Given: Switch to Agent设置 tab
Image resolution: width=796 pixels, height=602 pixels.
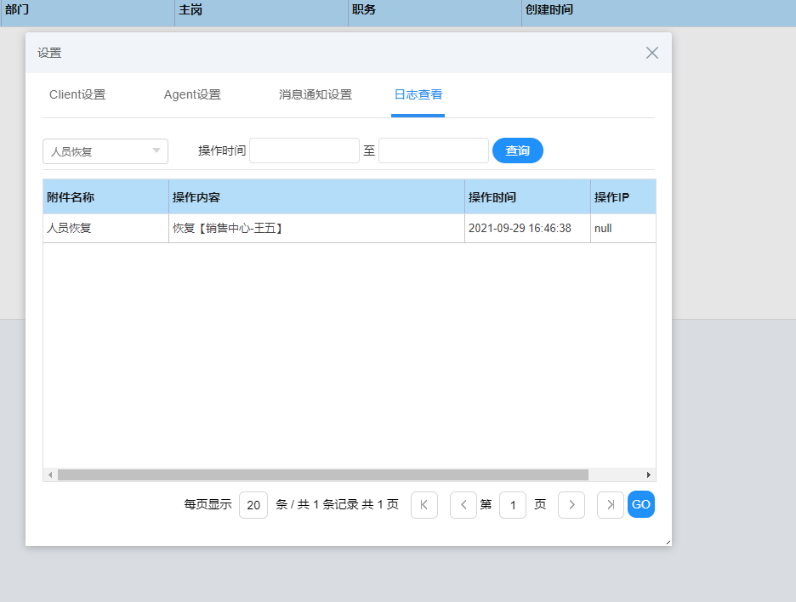Looking at the screenshot, I should (x=192, y=95).
